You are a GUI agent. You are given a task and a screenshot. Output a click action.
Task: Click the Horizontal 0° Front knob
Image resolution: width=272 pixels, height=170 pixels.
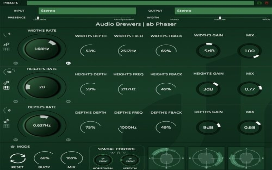click(103, 160)
